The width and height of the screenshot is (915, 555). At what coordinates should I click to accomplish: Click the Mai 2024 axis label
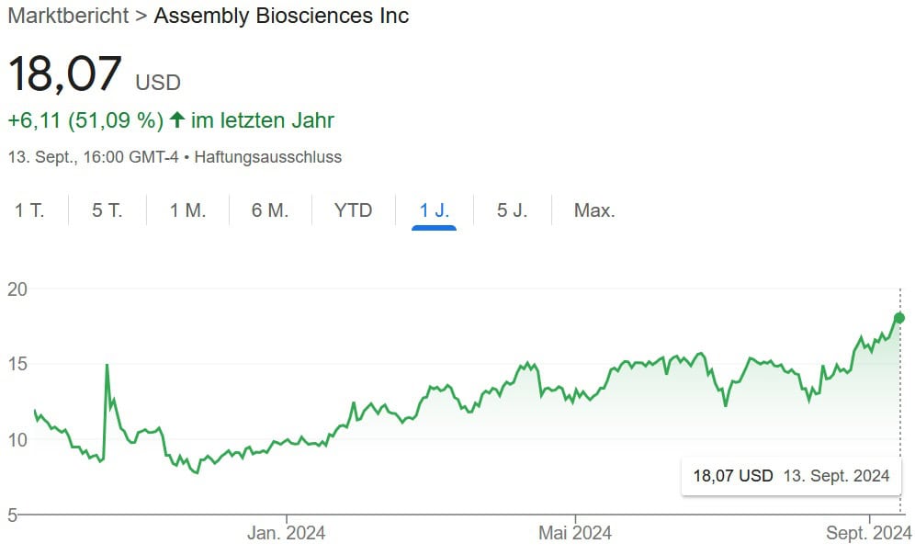(x=575, y=533)
